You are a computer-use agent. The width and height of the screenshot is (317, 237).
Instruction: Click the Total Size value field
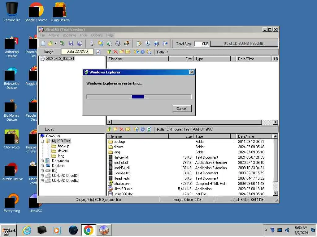[x=202, y=44]
